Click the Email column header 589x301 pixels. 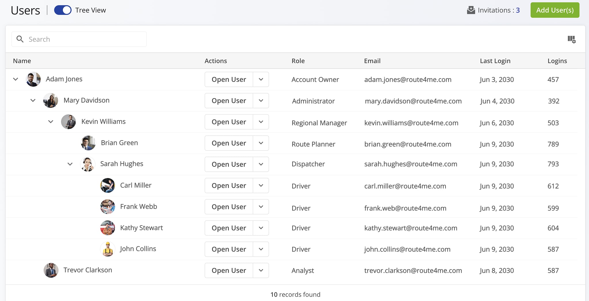372,61
